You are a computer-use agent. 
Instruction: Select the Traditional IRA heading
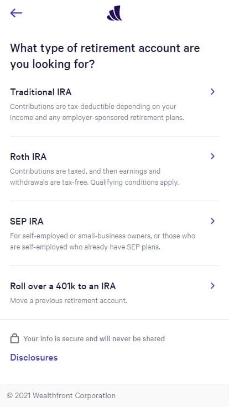tap(41, 92)
